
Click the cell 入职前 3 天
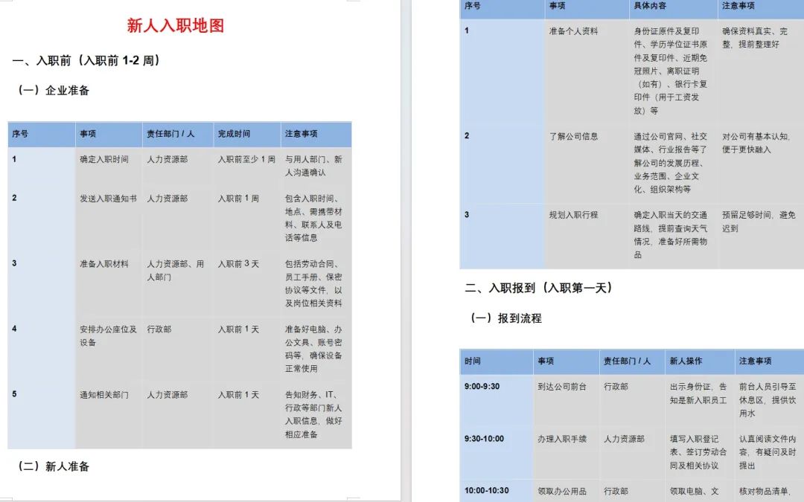(x=238, y=264)
